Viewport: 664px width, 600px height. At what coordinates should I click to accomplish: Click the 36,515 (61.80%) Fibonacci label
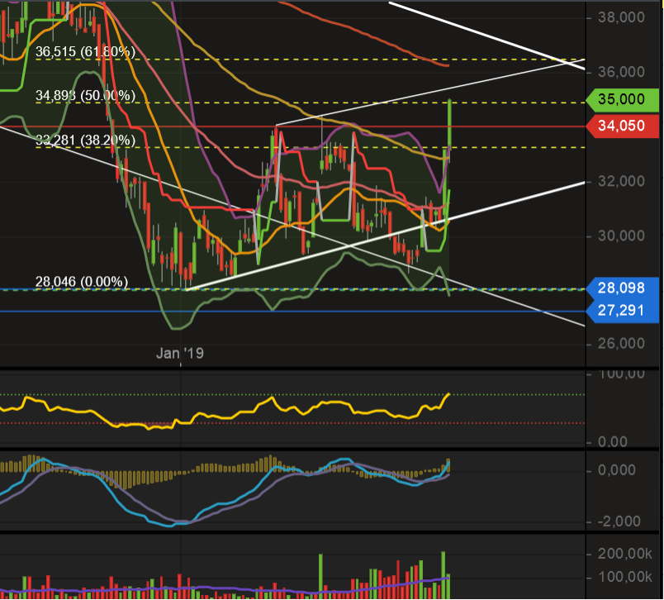coord(85,51)
